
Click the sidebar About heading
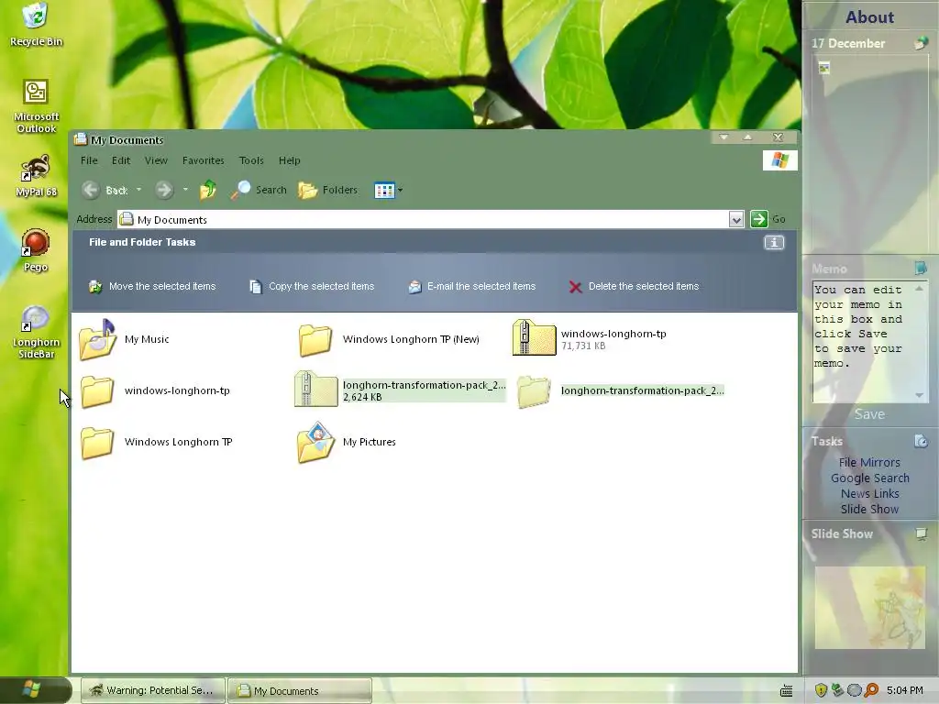pos(869,16)
